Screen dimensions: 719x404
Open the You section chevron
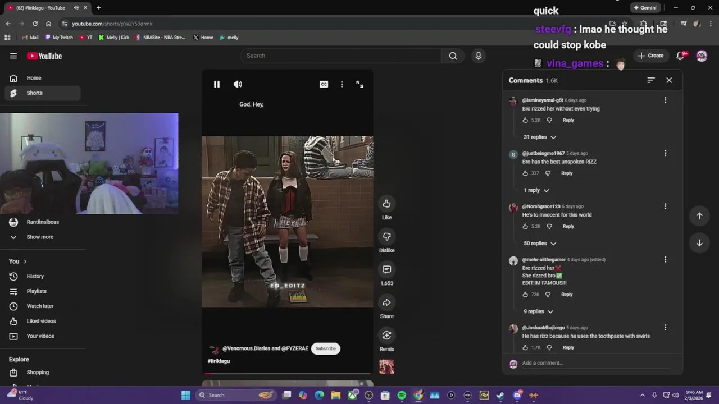click(x=25, y=261)
